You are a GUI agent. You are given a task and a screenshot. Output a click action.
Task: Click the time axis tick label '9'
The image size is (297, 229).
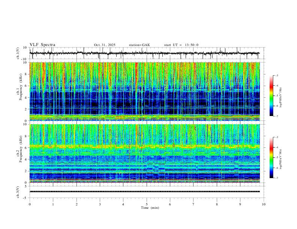(240, 204)
